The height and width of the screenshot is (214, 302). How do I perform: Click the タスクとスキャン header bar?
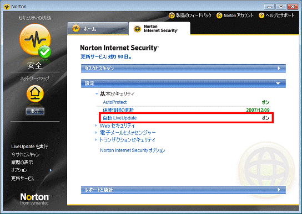pos(183,69)
